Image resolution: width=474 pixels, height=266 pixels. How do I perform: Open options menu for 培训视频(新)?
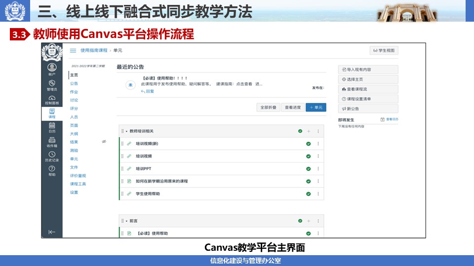coord(318,144)
